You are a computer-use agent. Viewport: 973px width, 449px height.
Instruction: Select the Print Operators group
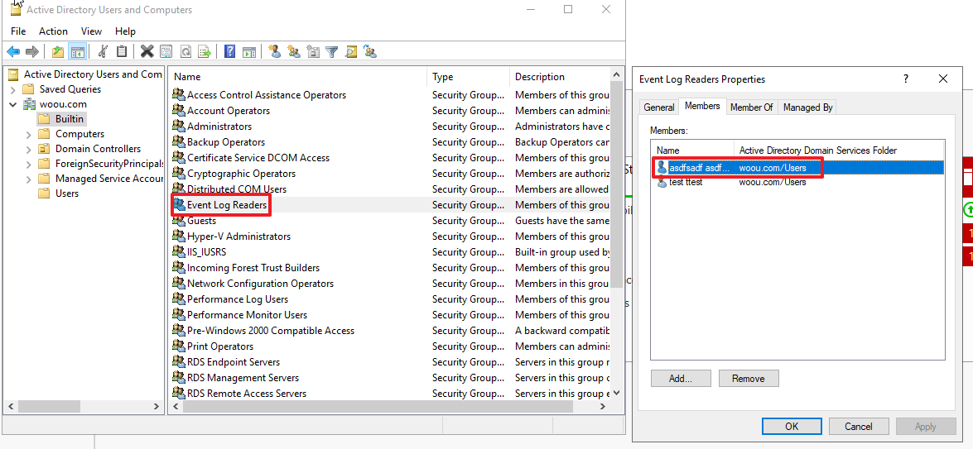point(220,346)
